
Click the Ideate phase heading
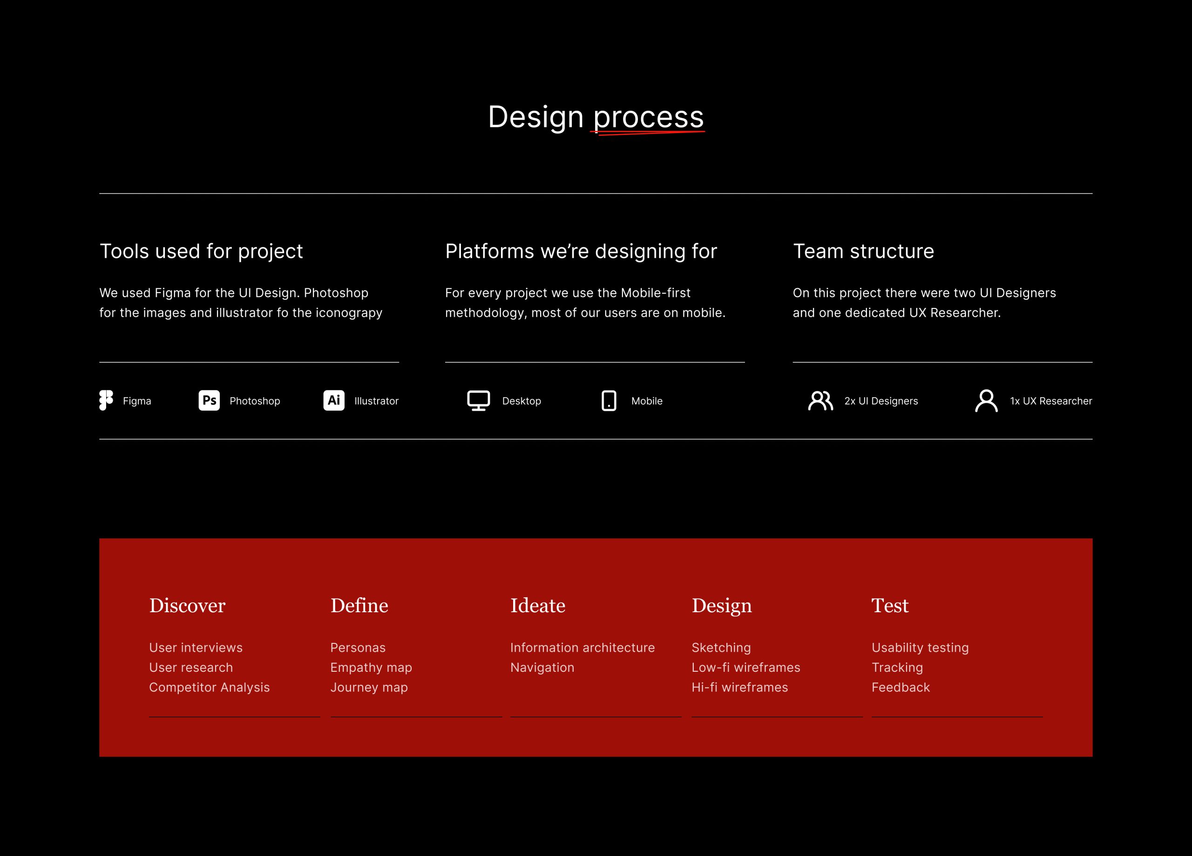click(x=538, y=606)
